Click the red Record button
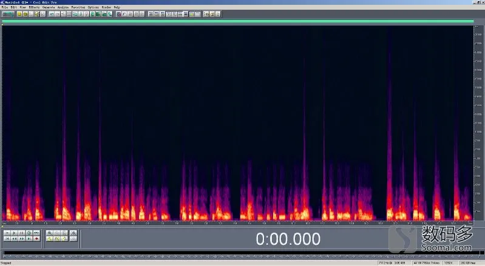 pyautogui.click(x=36, y=239)
